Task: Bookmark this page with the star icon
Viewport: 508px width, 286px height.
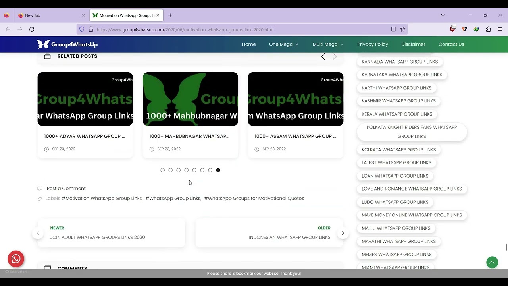Action: [x=402, y=29]
